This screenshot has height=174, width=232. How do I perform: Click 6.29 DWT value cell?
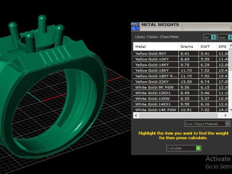click(x=207, y=65)
